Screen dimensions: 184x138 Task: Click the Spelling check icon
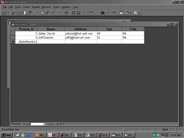pyautogui.click(x=31, y=13)
